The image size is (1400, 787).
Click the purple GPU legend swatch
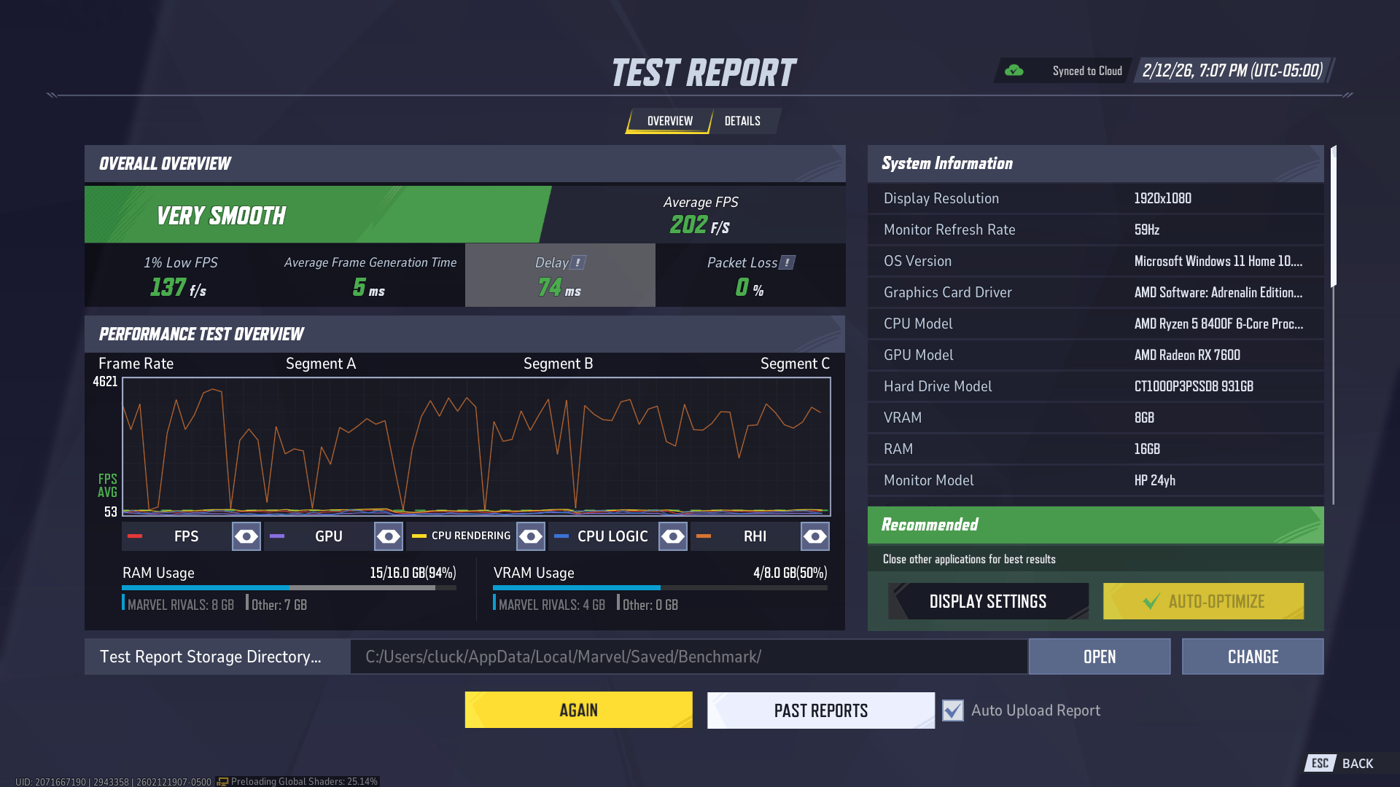[277, 536]
